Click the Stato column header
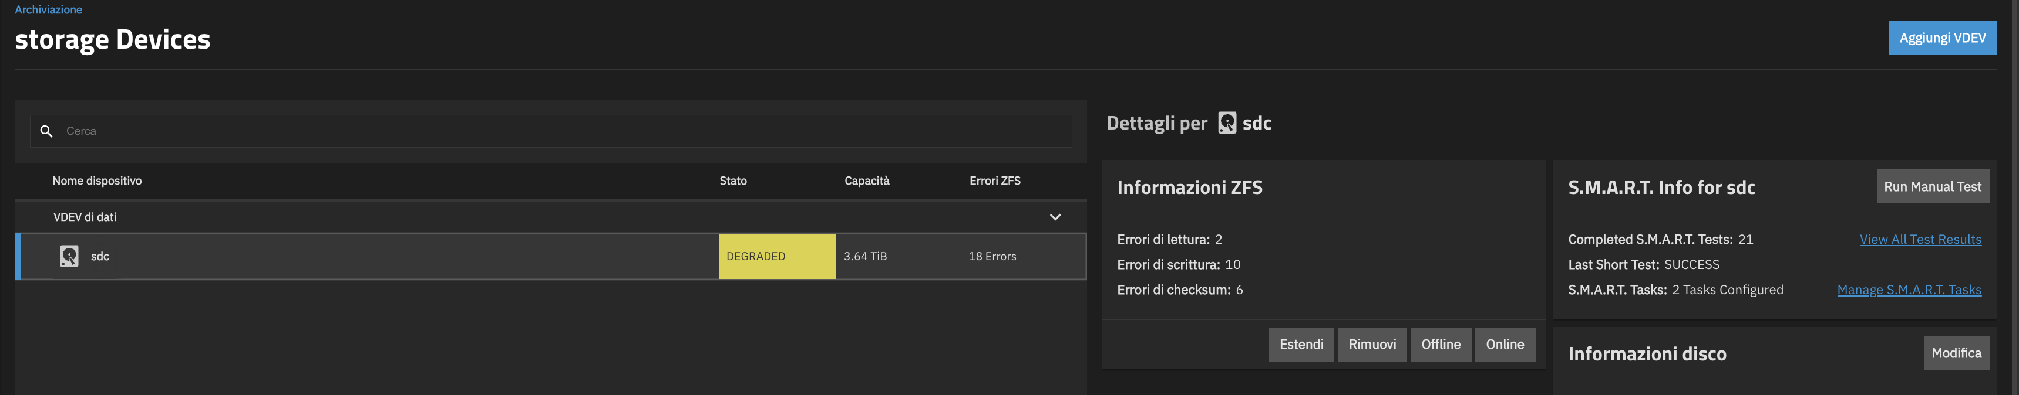The height and width of the screenshot is (395, 2019). click(733, 181)
